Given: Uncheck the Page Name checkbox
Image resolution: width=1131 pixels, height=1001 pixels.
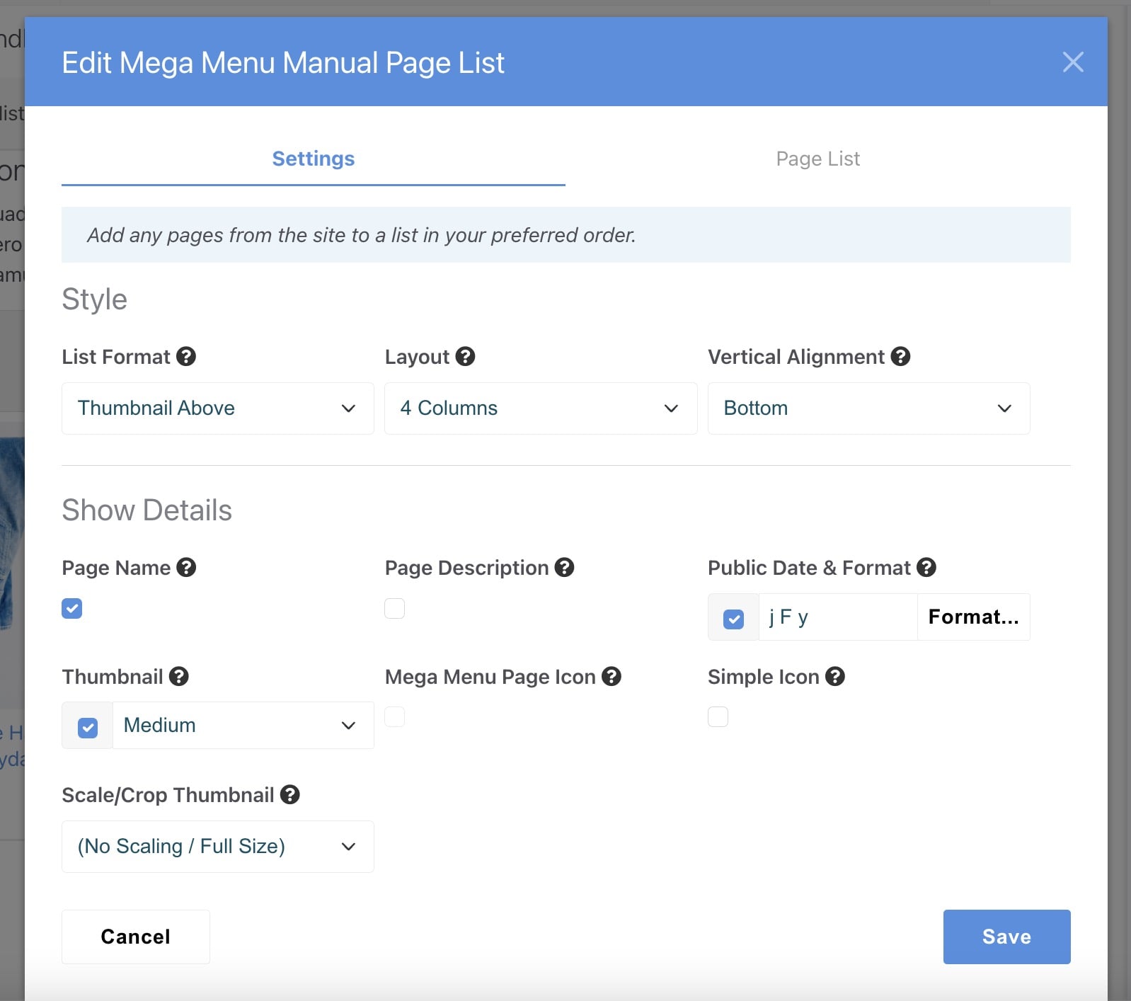Looking at the screenshot, I should point(72,608).
